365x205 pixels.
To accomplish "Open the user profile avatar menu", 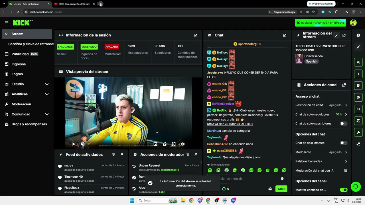I will pyautogui.click(x=353, y=23).
